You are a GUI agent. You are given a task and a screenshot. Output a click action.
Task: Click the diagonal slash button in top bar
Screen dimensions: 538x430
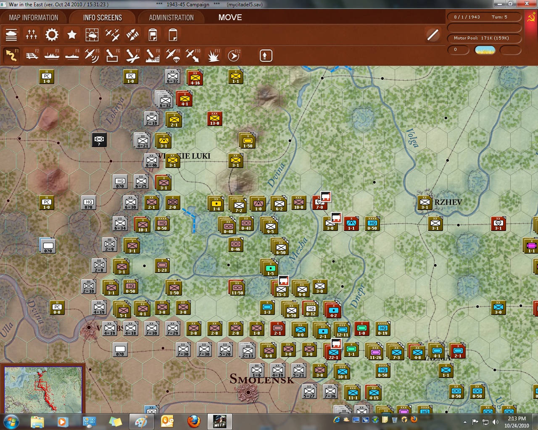(x=433, y=35)
